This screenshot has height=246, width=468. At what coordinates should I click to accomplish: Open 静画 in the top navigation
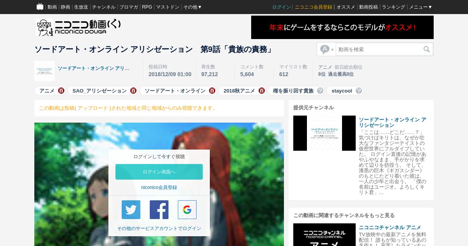[x=66, y=7]
